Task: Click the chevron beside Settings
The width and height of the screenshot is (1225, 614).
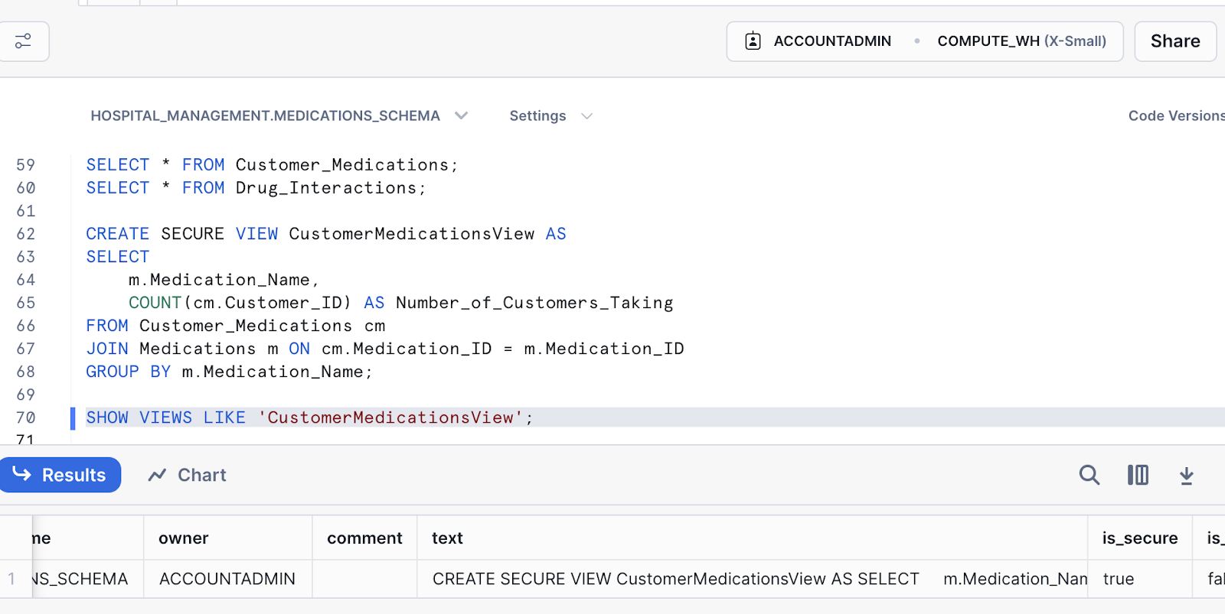Action: click(587, 116)
